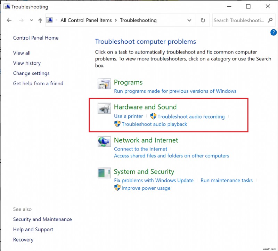Open the View all link

(x=22, y=53)
